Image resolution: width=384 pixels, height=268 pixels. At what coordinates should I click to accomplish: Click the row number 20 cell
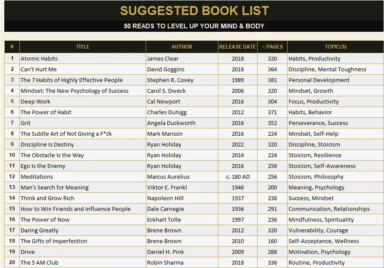click(x=12, y=262)
